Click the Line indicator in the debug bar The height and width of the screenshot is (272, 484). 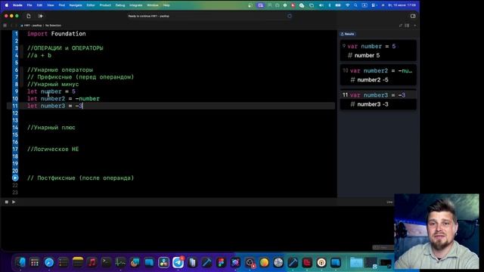389,202
